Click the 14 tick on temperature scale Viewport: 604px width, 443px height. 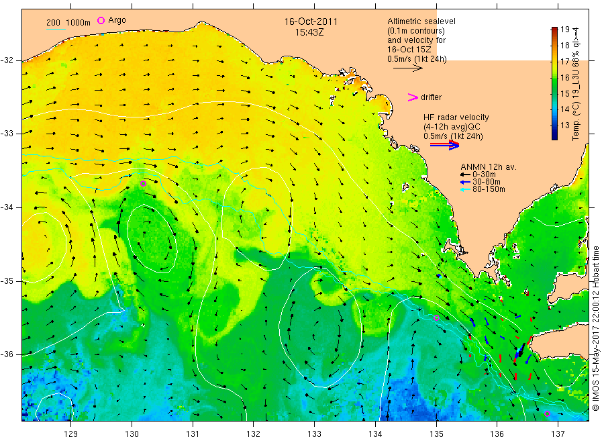pyautogui.click(x=564, y=109)
